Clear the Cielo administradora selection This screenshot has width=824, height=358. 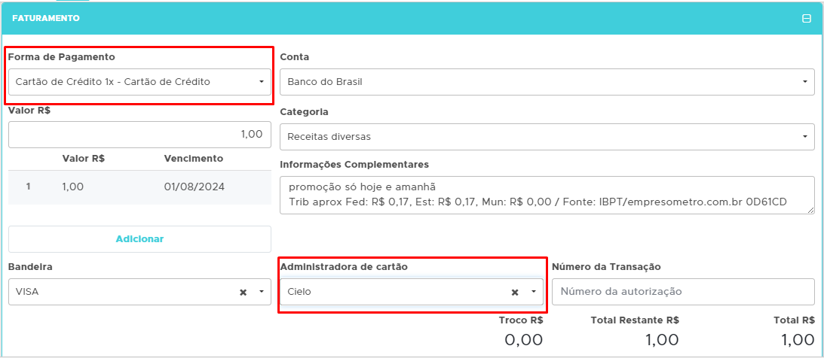pos(515,292)
